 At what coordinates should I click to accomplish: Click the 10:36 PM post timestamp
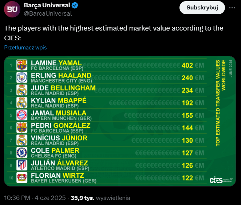point(17,198)
